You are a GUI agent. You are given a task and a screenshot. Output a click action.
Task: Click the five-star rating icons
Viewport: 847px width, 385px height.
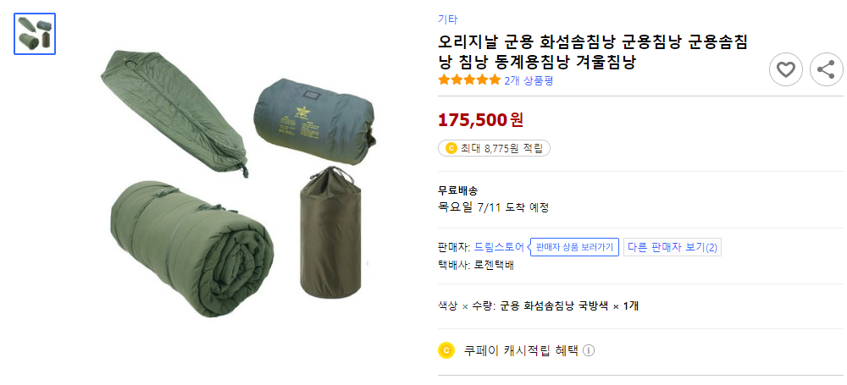(469, 80)
